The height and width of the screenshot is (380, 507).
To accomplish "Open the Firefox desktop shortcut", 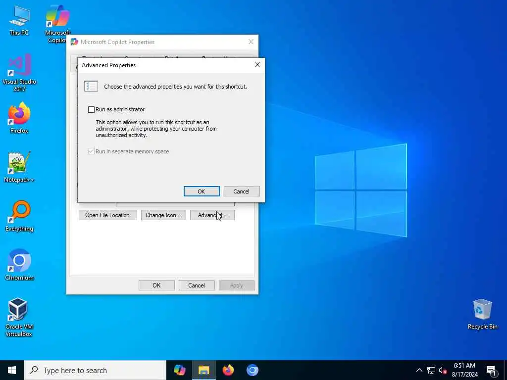I will [19, 118].
